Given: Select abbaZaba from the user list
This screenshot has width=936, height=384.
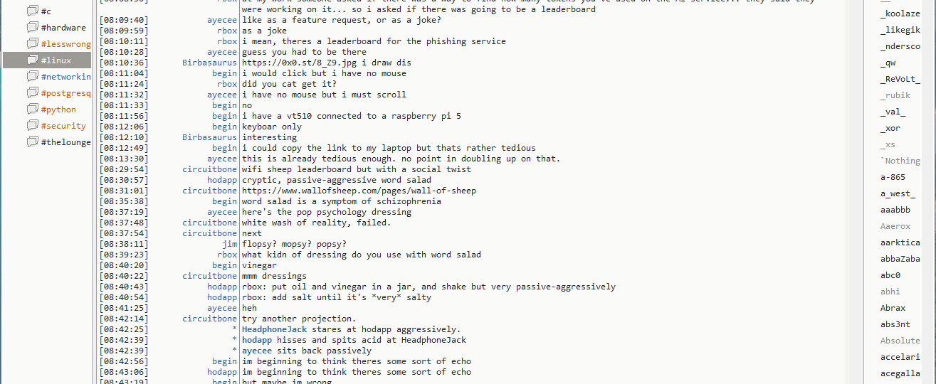Looking at the screenshot, I should (900, 259).
